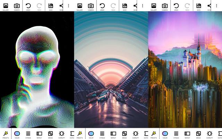The height and width of the screenshot is (139, 222).
Task: Select Distort effect on mannequin head screen
Action: [72, 134]
